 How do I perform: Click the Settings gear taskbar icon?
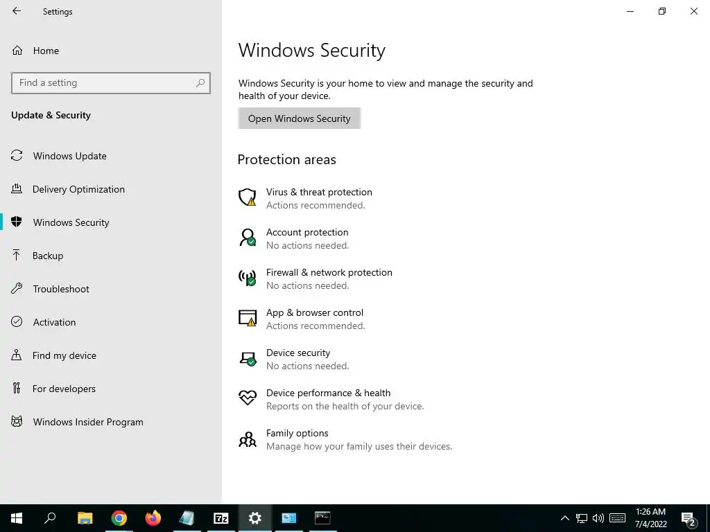255,518
